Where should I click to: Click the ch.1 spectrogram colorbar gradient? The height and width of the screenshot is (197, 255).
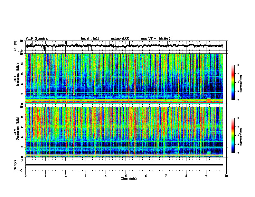pos(233,82)
